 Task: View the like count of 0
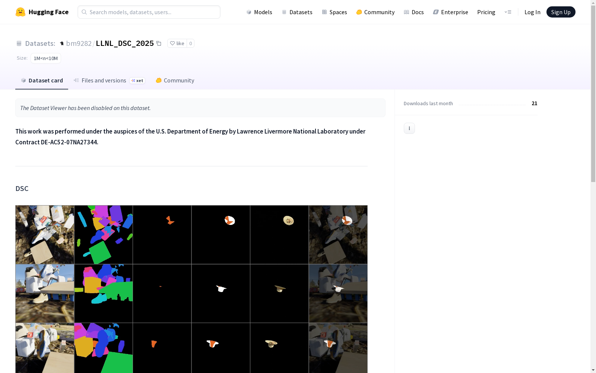190,43
